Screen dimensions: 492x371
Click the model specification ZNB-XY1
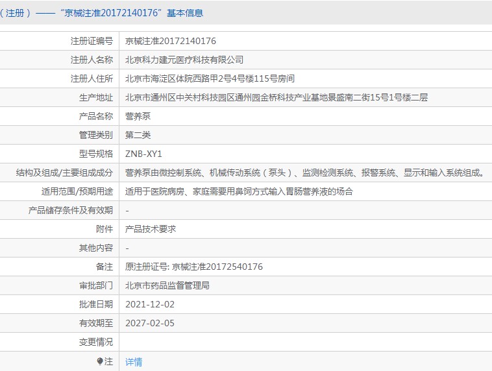(143, 154)
